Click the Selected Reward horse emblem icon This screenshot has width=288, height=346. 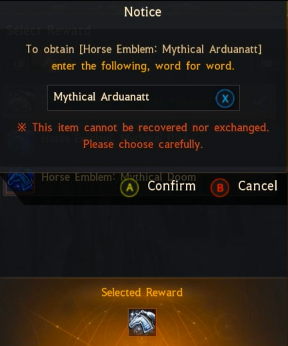142,322
